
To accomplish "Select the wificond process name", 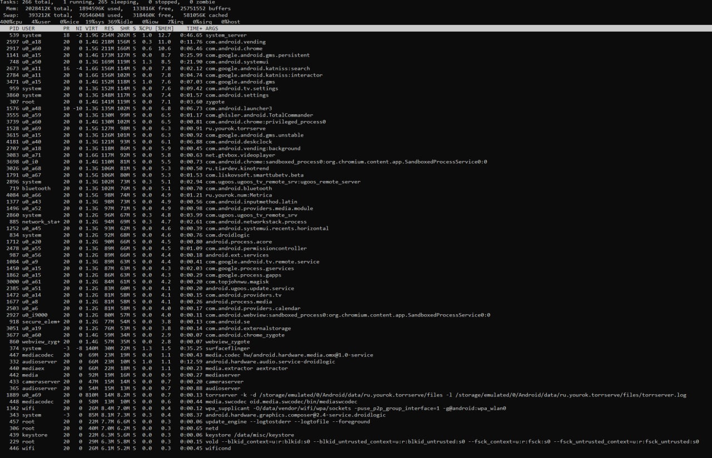I will 219,448.
